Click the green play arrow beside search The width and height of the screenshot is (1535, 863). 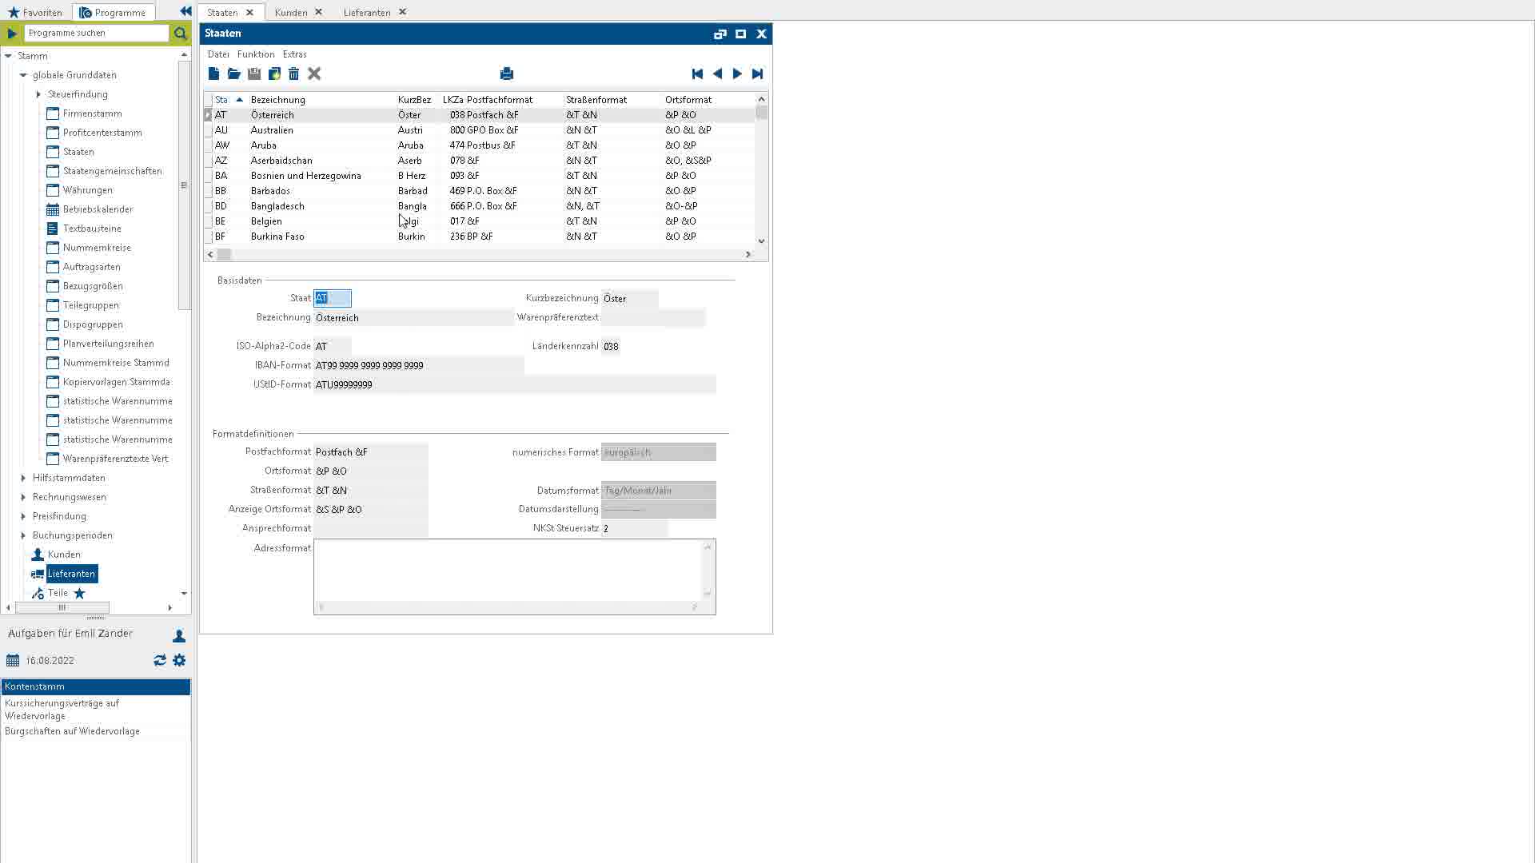tap(12, 33)
